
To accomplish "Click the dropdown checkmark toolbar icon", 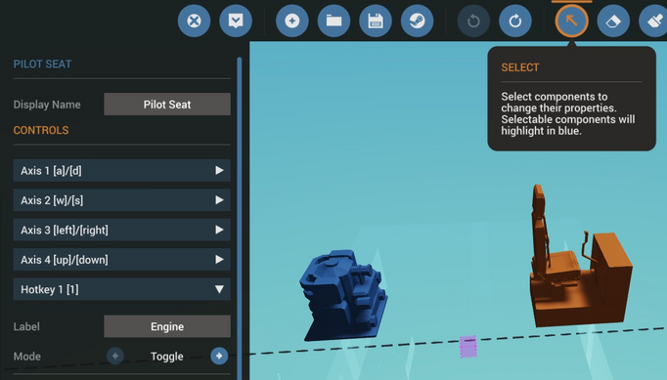I will 236,21.
